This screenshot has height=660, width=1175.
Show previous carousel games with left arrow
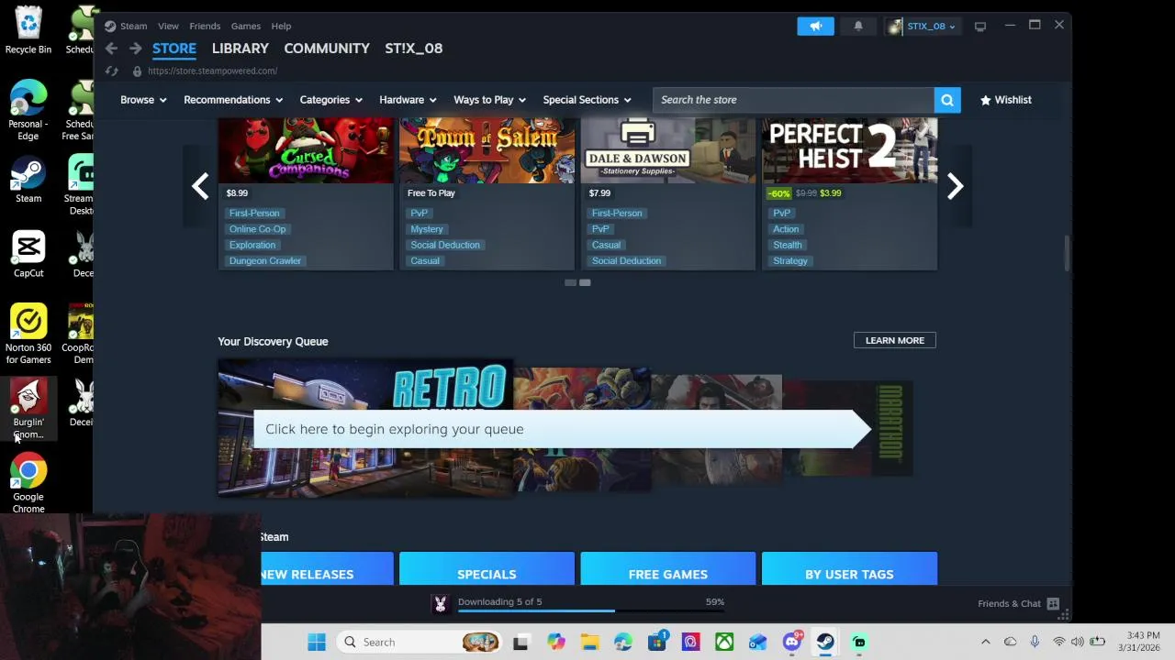coord(200,186)
